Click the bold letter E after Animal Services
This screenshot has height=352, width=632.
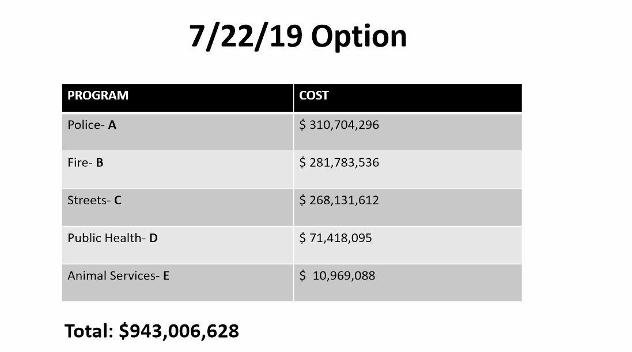pyautogui.click(x=166, y=276)
